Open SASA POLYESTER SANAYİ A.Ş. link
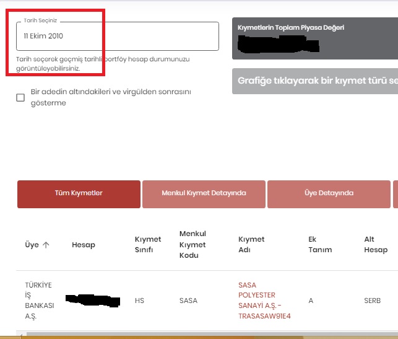The image size is (398, 339). pos(264,301)
